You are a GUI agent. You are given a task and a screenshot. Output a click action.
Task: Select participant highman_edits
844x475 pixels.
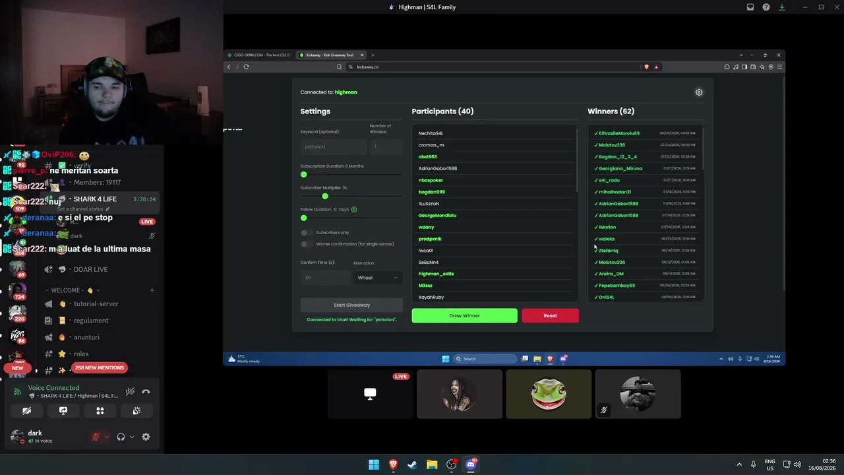(x=436, y=274)
